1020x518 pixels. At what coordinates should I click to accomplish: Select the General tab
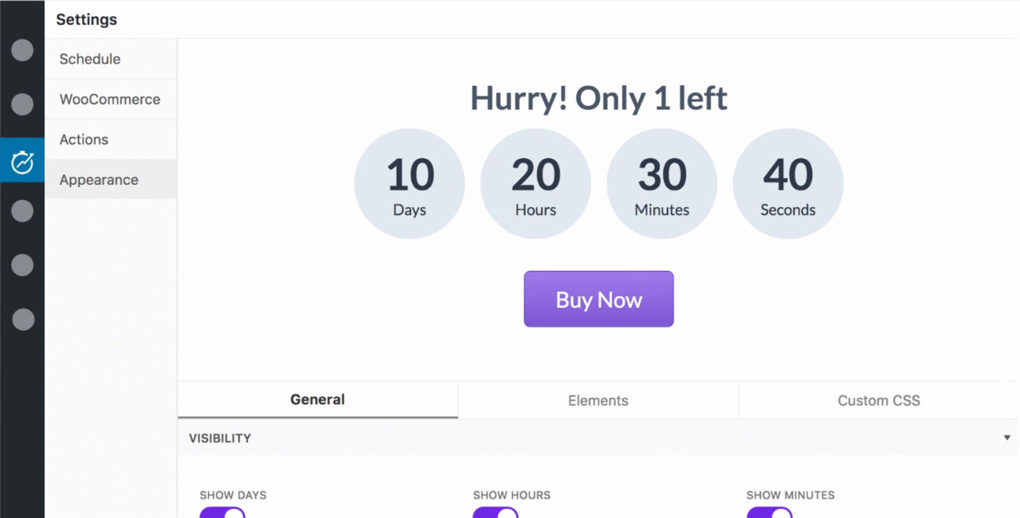tap(317, 400)
